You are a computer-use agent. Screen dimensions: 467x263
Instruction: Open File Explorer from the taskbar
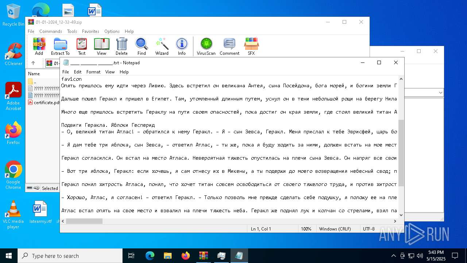tap(168, 256)
